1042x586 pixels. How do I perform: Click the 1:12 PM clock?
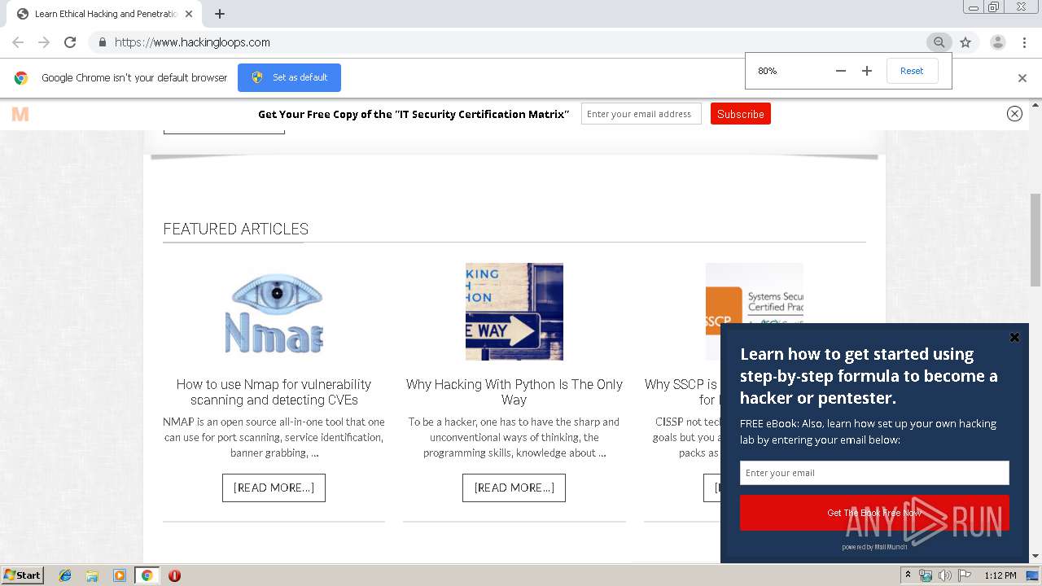click(1000, 575)
